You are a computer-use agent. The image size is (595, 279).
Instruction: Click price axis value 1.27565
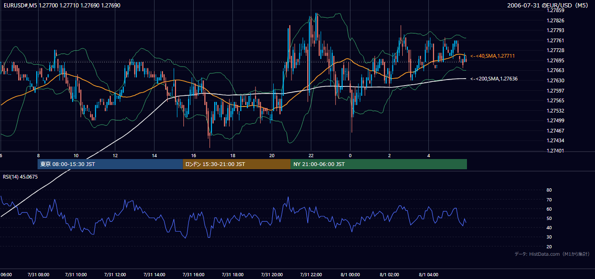555,100
